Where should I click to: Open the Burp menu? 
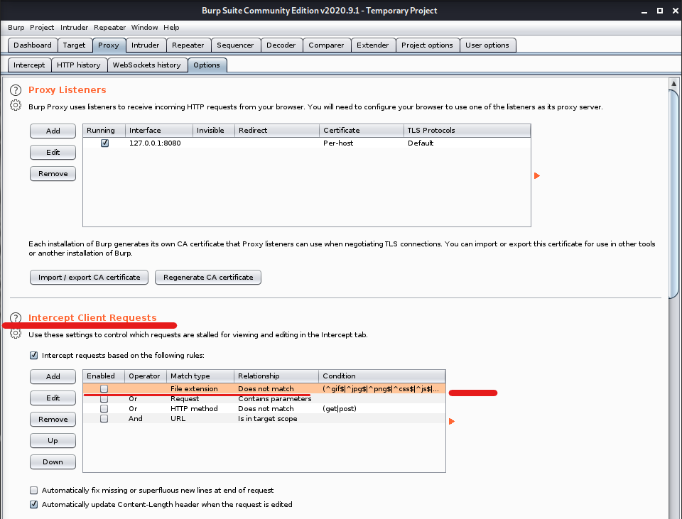16,28
